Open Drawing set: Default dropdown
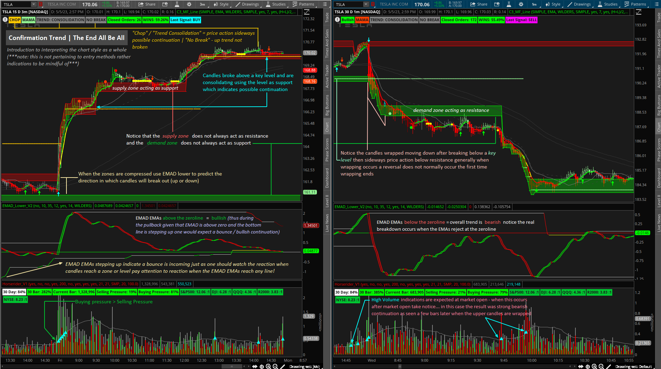The image size is (661, 369). click(x=633, y=366)
